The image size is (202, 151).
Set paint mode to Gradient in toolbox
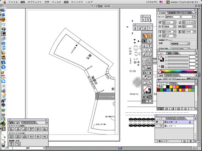[x=147, y=97]
